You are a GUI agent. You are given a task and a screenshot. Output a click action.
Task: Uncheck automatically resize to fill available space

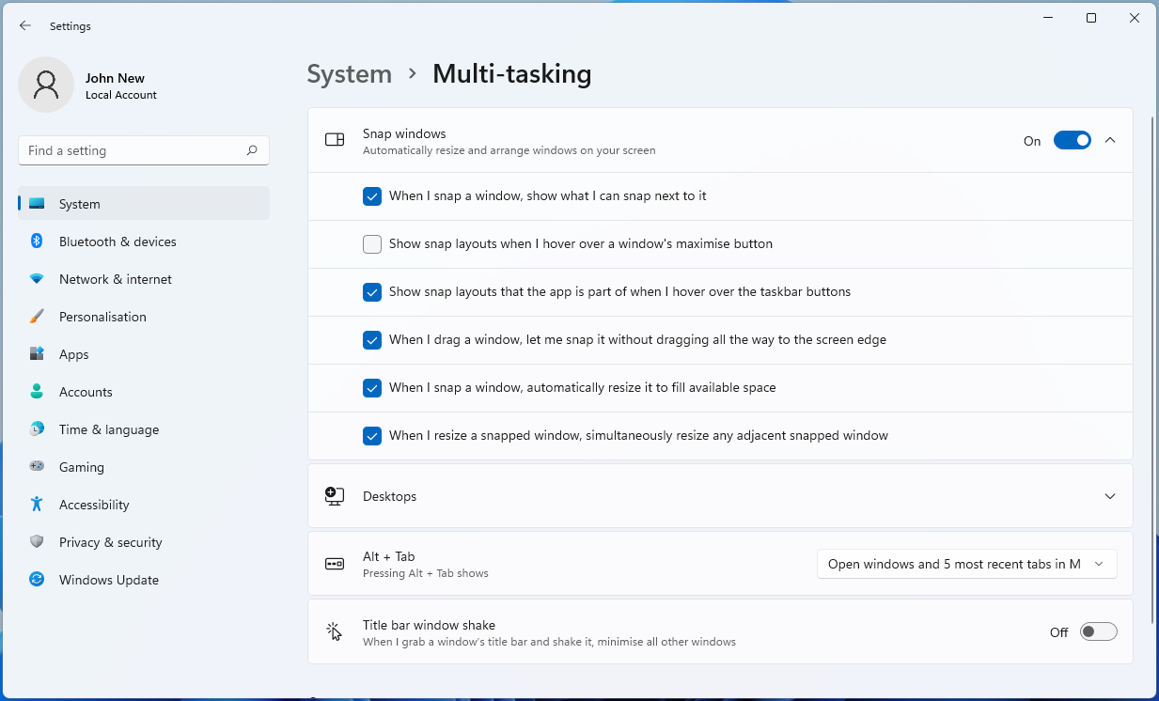tap(372, 388)
